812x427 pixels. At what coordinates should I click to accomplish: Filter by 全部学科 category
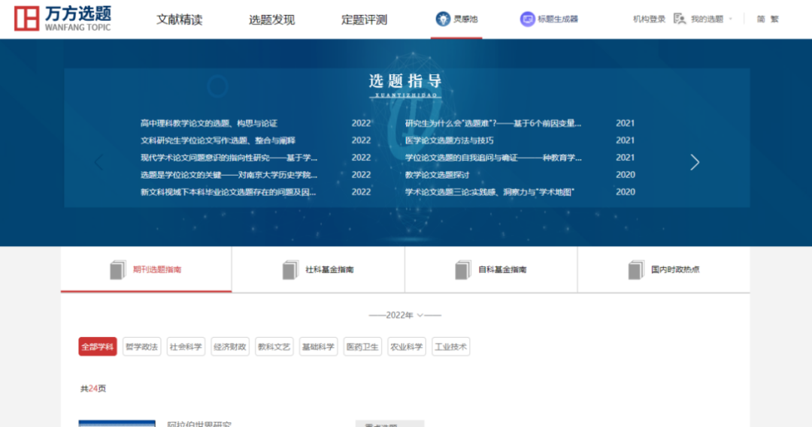98,347
